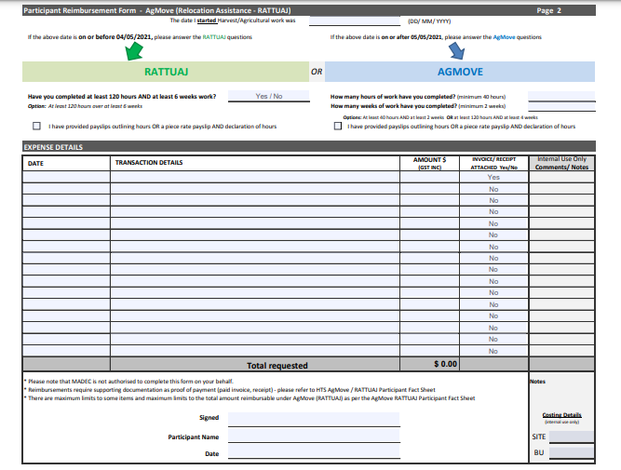
Task: Click transaction details cell in the Yes row
Action: coord(255,177)
